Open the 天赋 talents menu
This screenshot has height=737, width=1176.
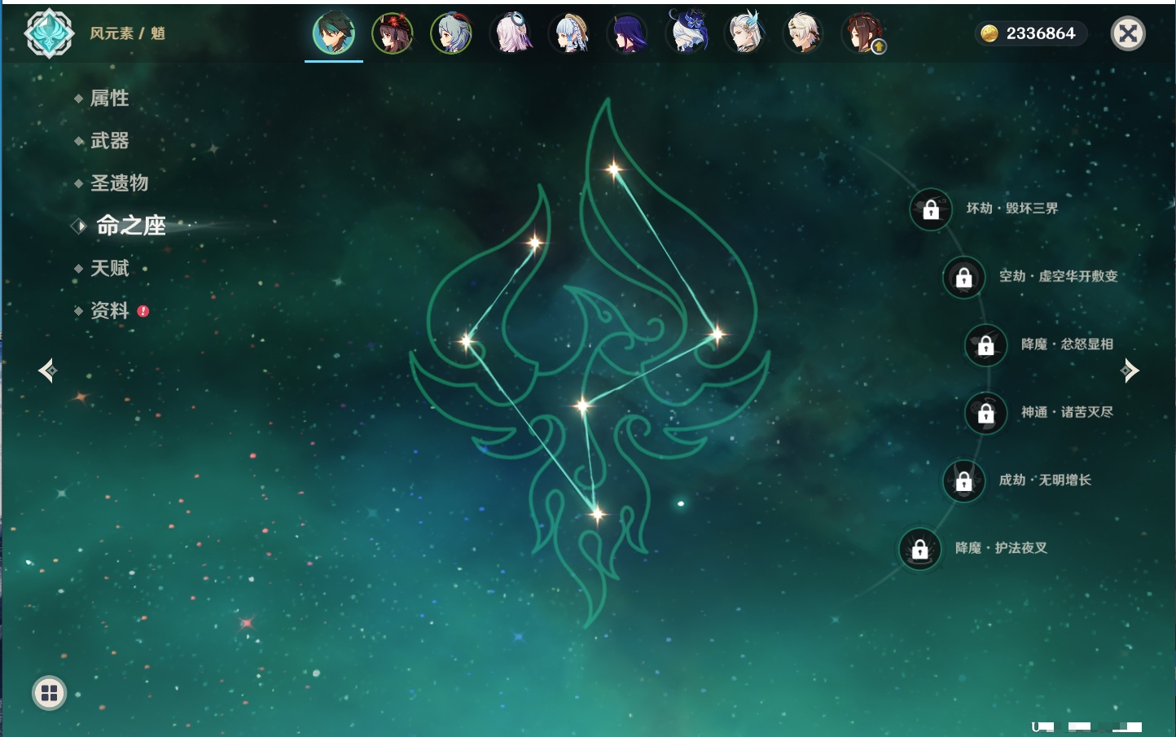pos(109,268)
